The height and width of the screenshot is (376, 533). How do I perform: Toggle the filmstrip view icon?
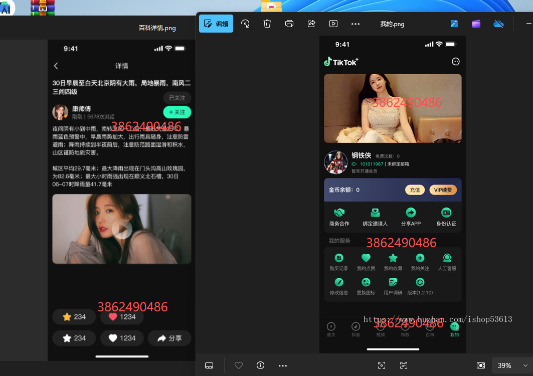(x=209, y=365)
